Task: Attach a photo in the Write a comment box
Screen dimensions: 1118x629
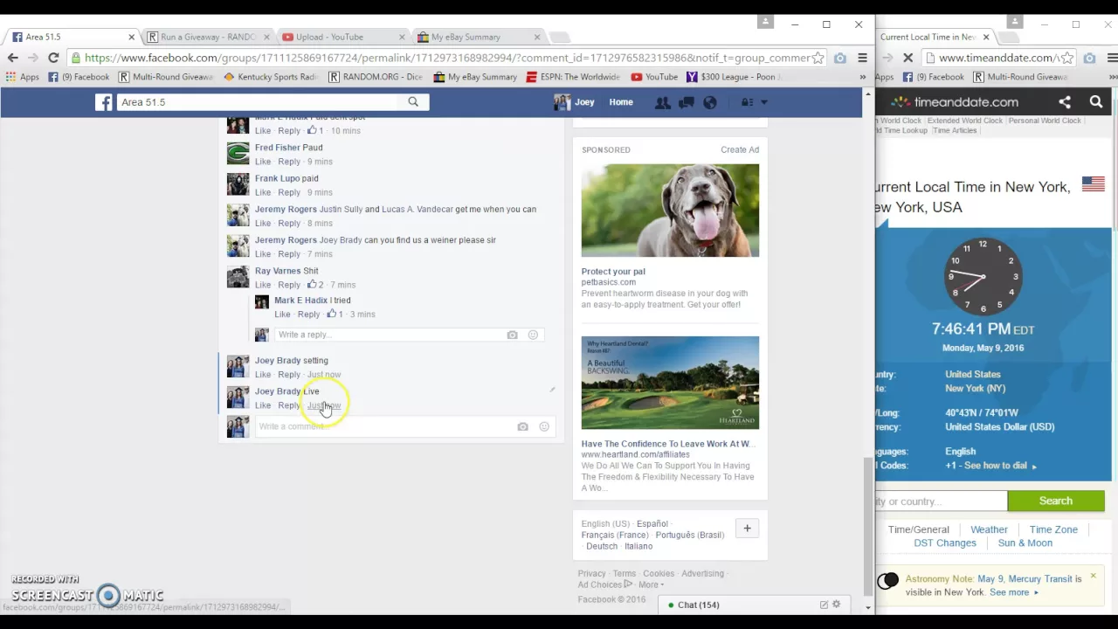Action: [522, 426]
